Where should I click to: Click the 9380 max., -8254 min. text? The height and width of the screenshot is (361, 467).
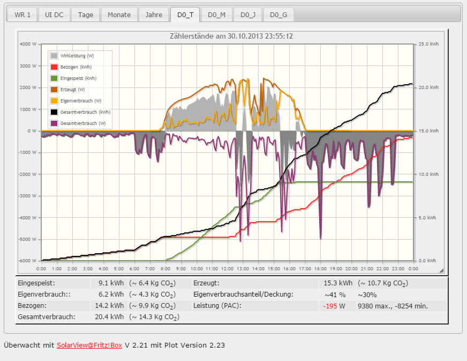pos(393,306)
